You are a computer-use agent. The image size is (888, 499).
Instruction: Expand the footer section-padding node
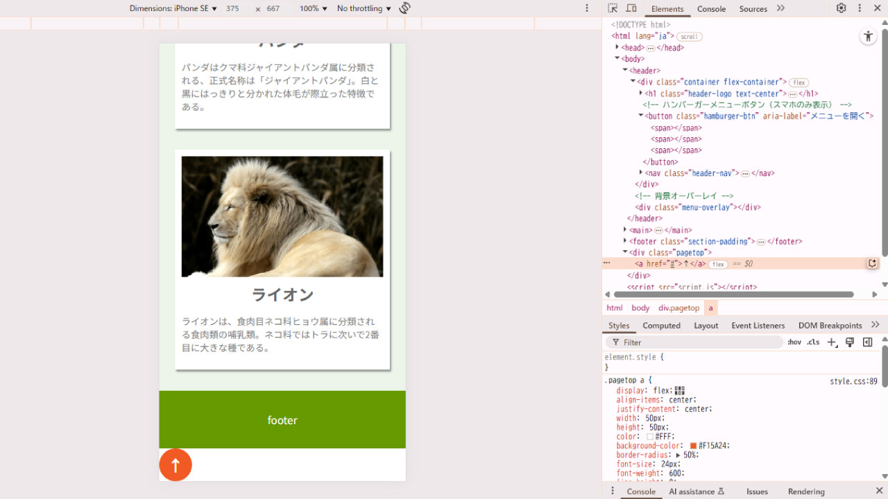pyautogui.click(x=625, y=241)
